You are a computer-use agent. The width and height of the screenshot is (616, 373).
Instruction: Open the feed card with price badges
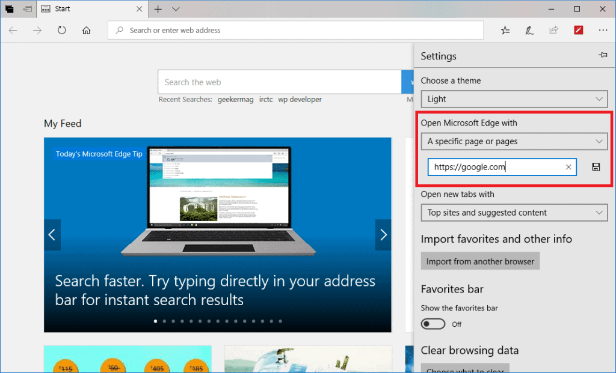tap(128, 359)
